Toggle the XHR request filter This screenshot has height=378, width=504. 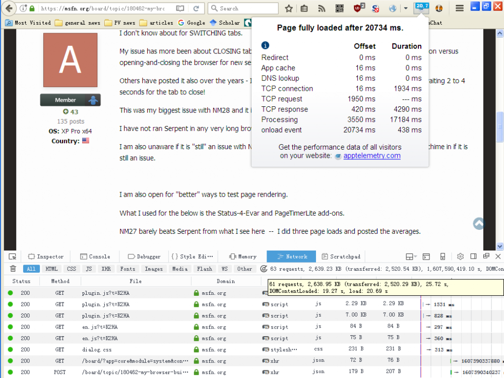[x=105, y=269]
